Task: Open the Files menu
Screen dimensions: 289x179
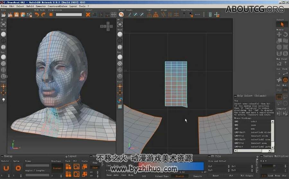Action: tap(4, 6)
